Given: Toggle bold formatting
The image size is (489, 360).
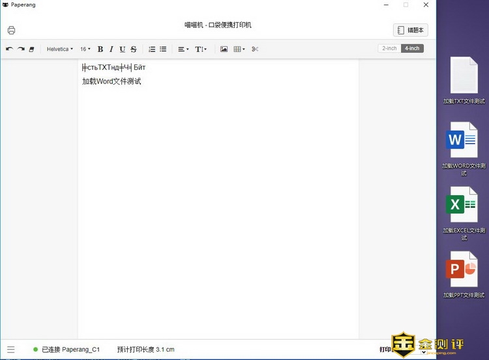Looking at the screenshot, I should 100,49.
